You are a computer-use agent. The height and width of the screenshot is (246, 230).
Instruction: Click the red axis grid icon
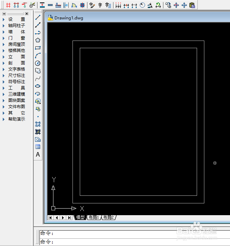coord(8,5)
